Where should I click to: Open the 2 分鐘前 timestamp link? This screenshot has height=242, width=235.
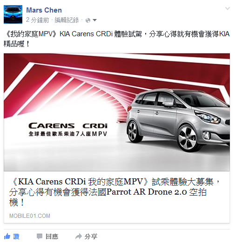37,20
